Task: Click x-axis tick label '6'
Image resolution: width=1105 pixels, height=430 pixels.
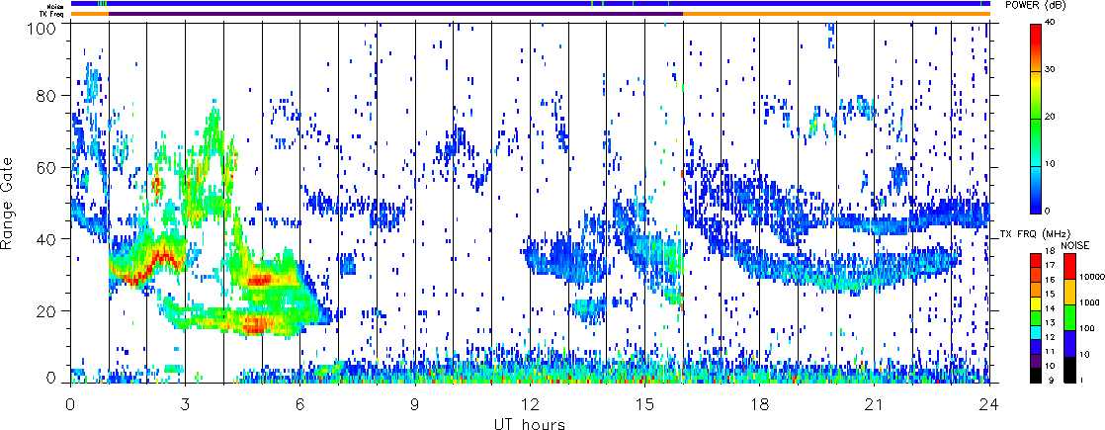Action: (x=300, y=402)
